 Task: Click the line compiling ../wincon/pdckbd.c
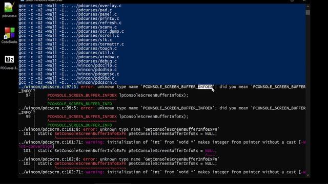pyautogui.click(x=67, y=78)
